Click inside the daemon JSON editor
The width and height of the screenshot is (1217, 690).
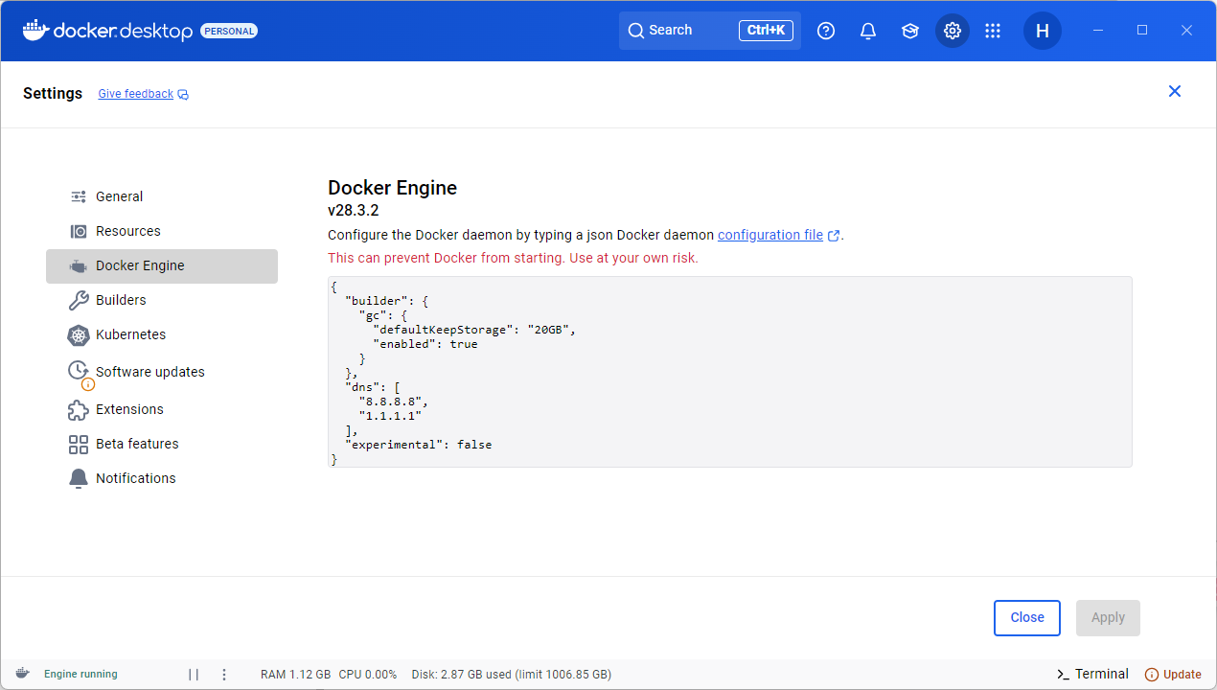[x=729, y=372]
